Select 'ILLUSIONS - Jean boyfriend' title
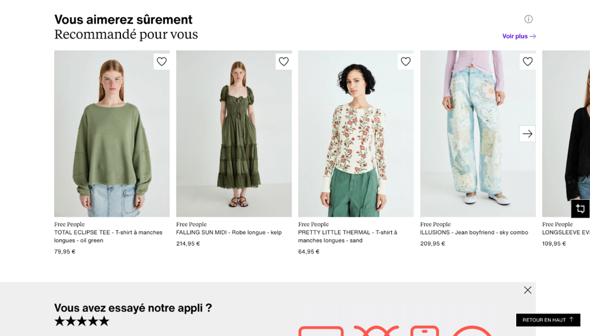 pos(474,232)
